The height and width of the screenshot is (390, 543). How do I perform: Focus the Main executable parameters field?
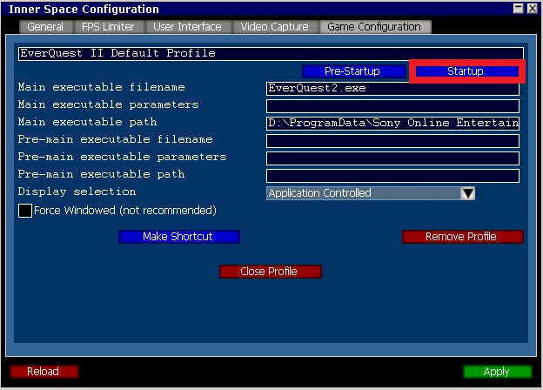[x=392, y=106]
